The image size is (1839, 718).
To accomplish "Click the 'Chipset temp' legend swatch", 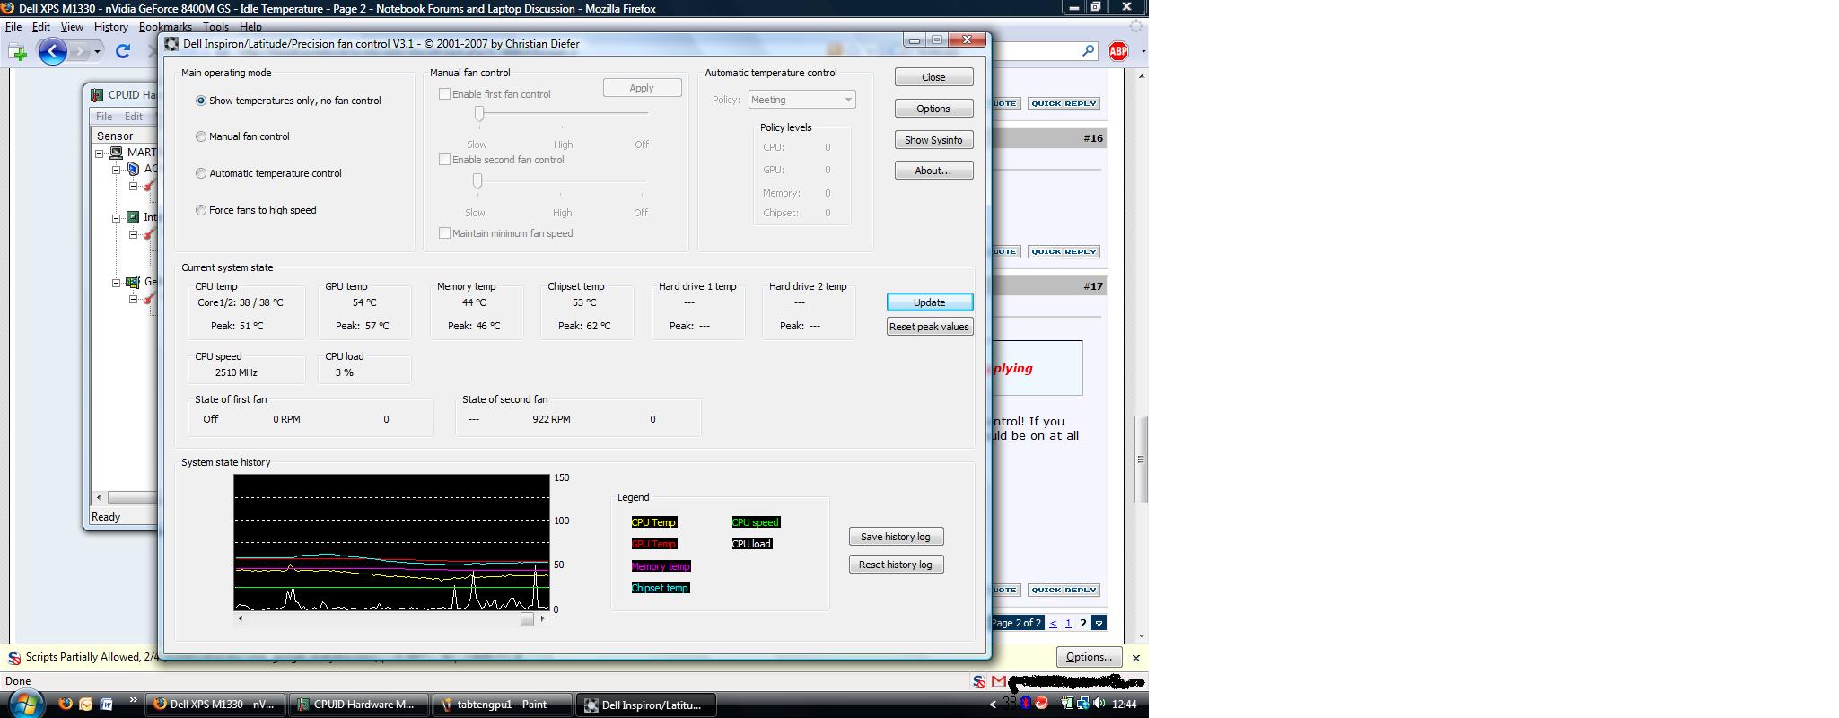I will tap(660, 588).
